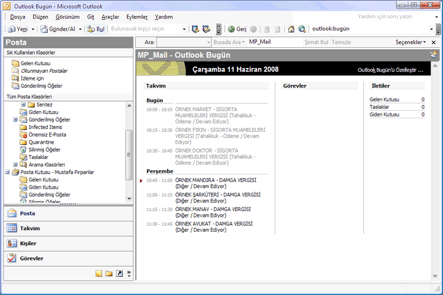Open Görevler tasks pane
This screenshot has height=295, width=443.
click(69, 258)
